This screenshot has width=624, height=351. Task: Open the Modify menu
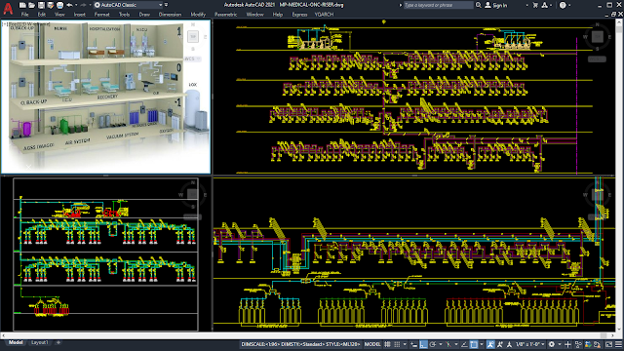click(x=198, y=15)
